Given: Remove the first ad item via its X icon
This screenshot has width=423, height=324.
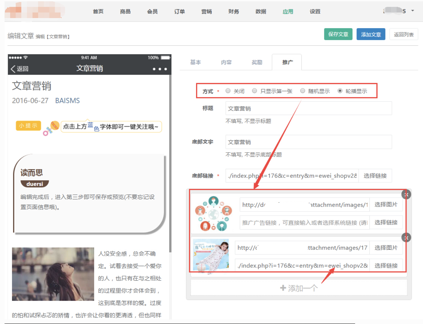Looking at the screenshot, I should pos(406,194).
